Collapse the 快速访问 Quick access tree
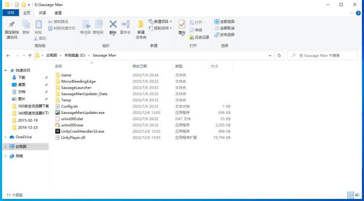 [x=6, y=70]
